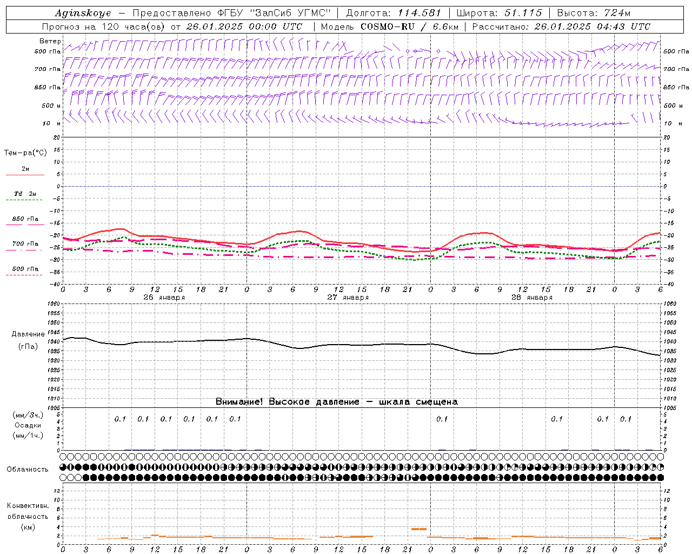Click the 'Модель COSMO-RU / 6.6км' model label
The width and height of the screenshot is (692, 554).
[x=389, y=27]
